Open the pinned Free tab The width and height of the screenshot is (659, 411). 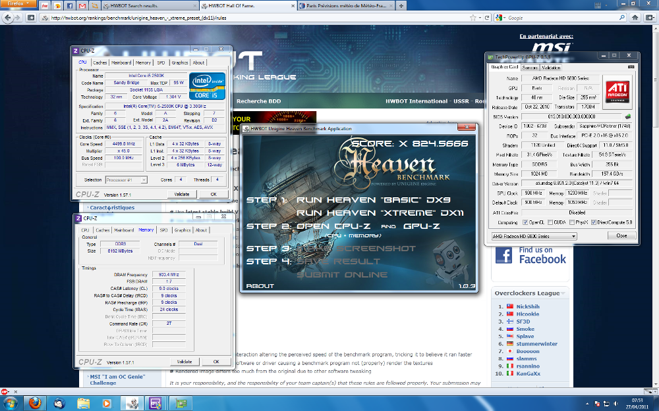tap(45, 6)
